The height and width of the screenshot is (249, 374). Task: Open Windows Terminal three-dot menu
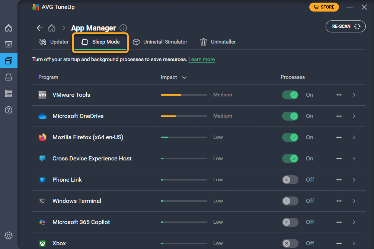pyautogui.click(x=339, y=201)
